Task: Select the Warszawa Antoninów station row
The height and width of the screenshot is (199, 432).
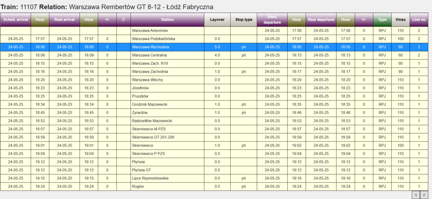Action: click(214, 31)
